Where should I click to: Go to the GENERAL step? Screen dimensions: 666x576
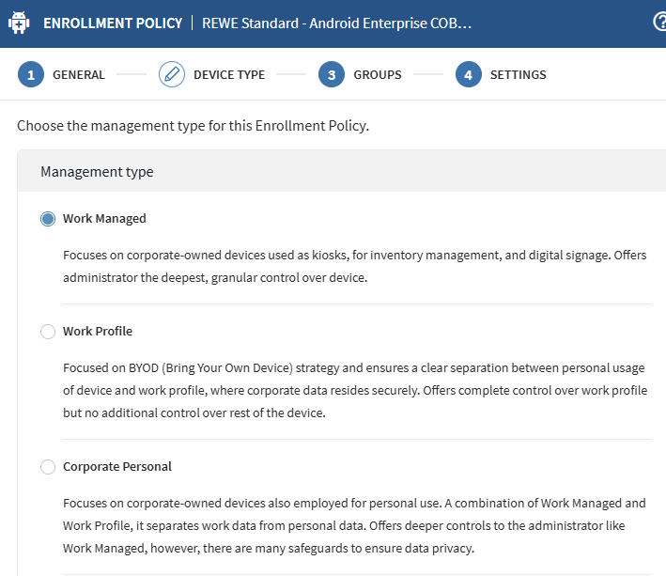point(79,74)
